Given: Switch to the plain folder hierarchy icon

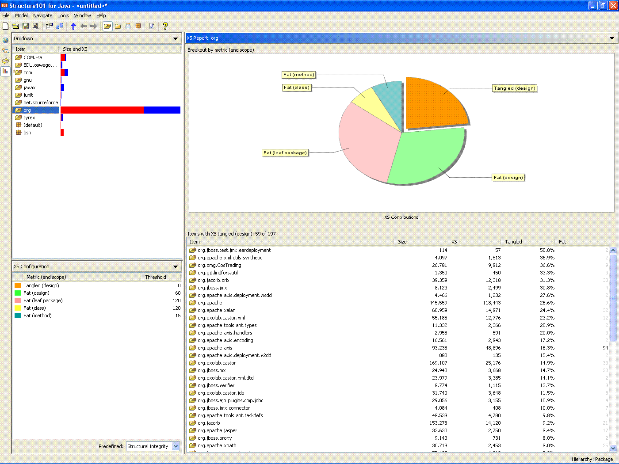Looking at the screenshot, I should coord(118,26).
